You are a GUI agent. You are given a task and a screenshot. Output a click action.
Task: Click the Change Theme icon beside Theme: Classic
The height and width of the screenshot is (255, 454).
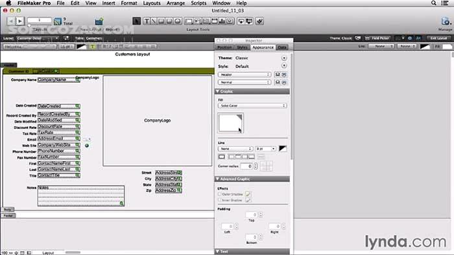click(358, 38)
